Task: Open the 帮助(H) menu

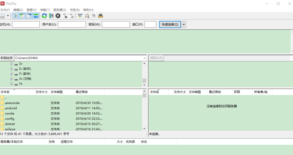Action: tap(88, 10)
